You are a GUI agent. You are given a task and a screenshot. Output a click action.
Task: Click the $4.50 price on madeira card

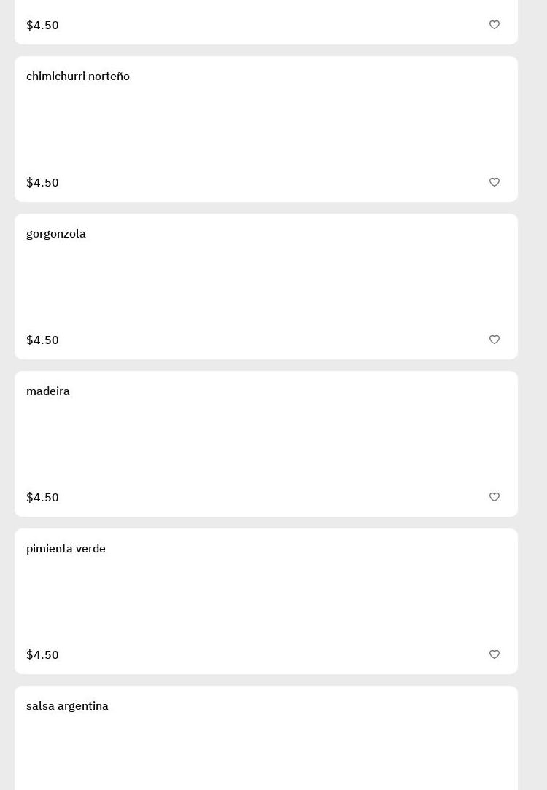[42, 497]
